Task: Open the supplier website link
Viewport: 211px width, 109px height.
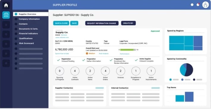Action: [x=62, y=37]
